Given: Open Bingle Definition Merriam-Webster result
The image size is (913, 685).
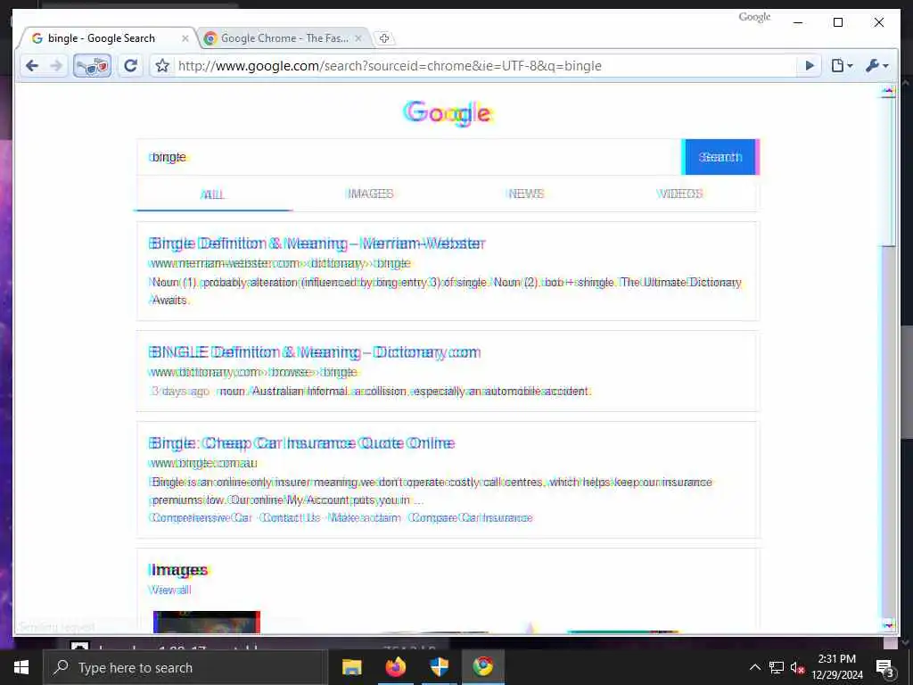Looking at the screenshot, I should pos(317,243).
